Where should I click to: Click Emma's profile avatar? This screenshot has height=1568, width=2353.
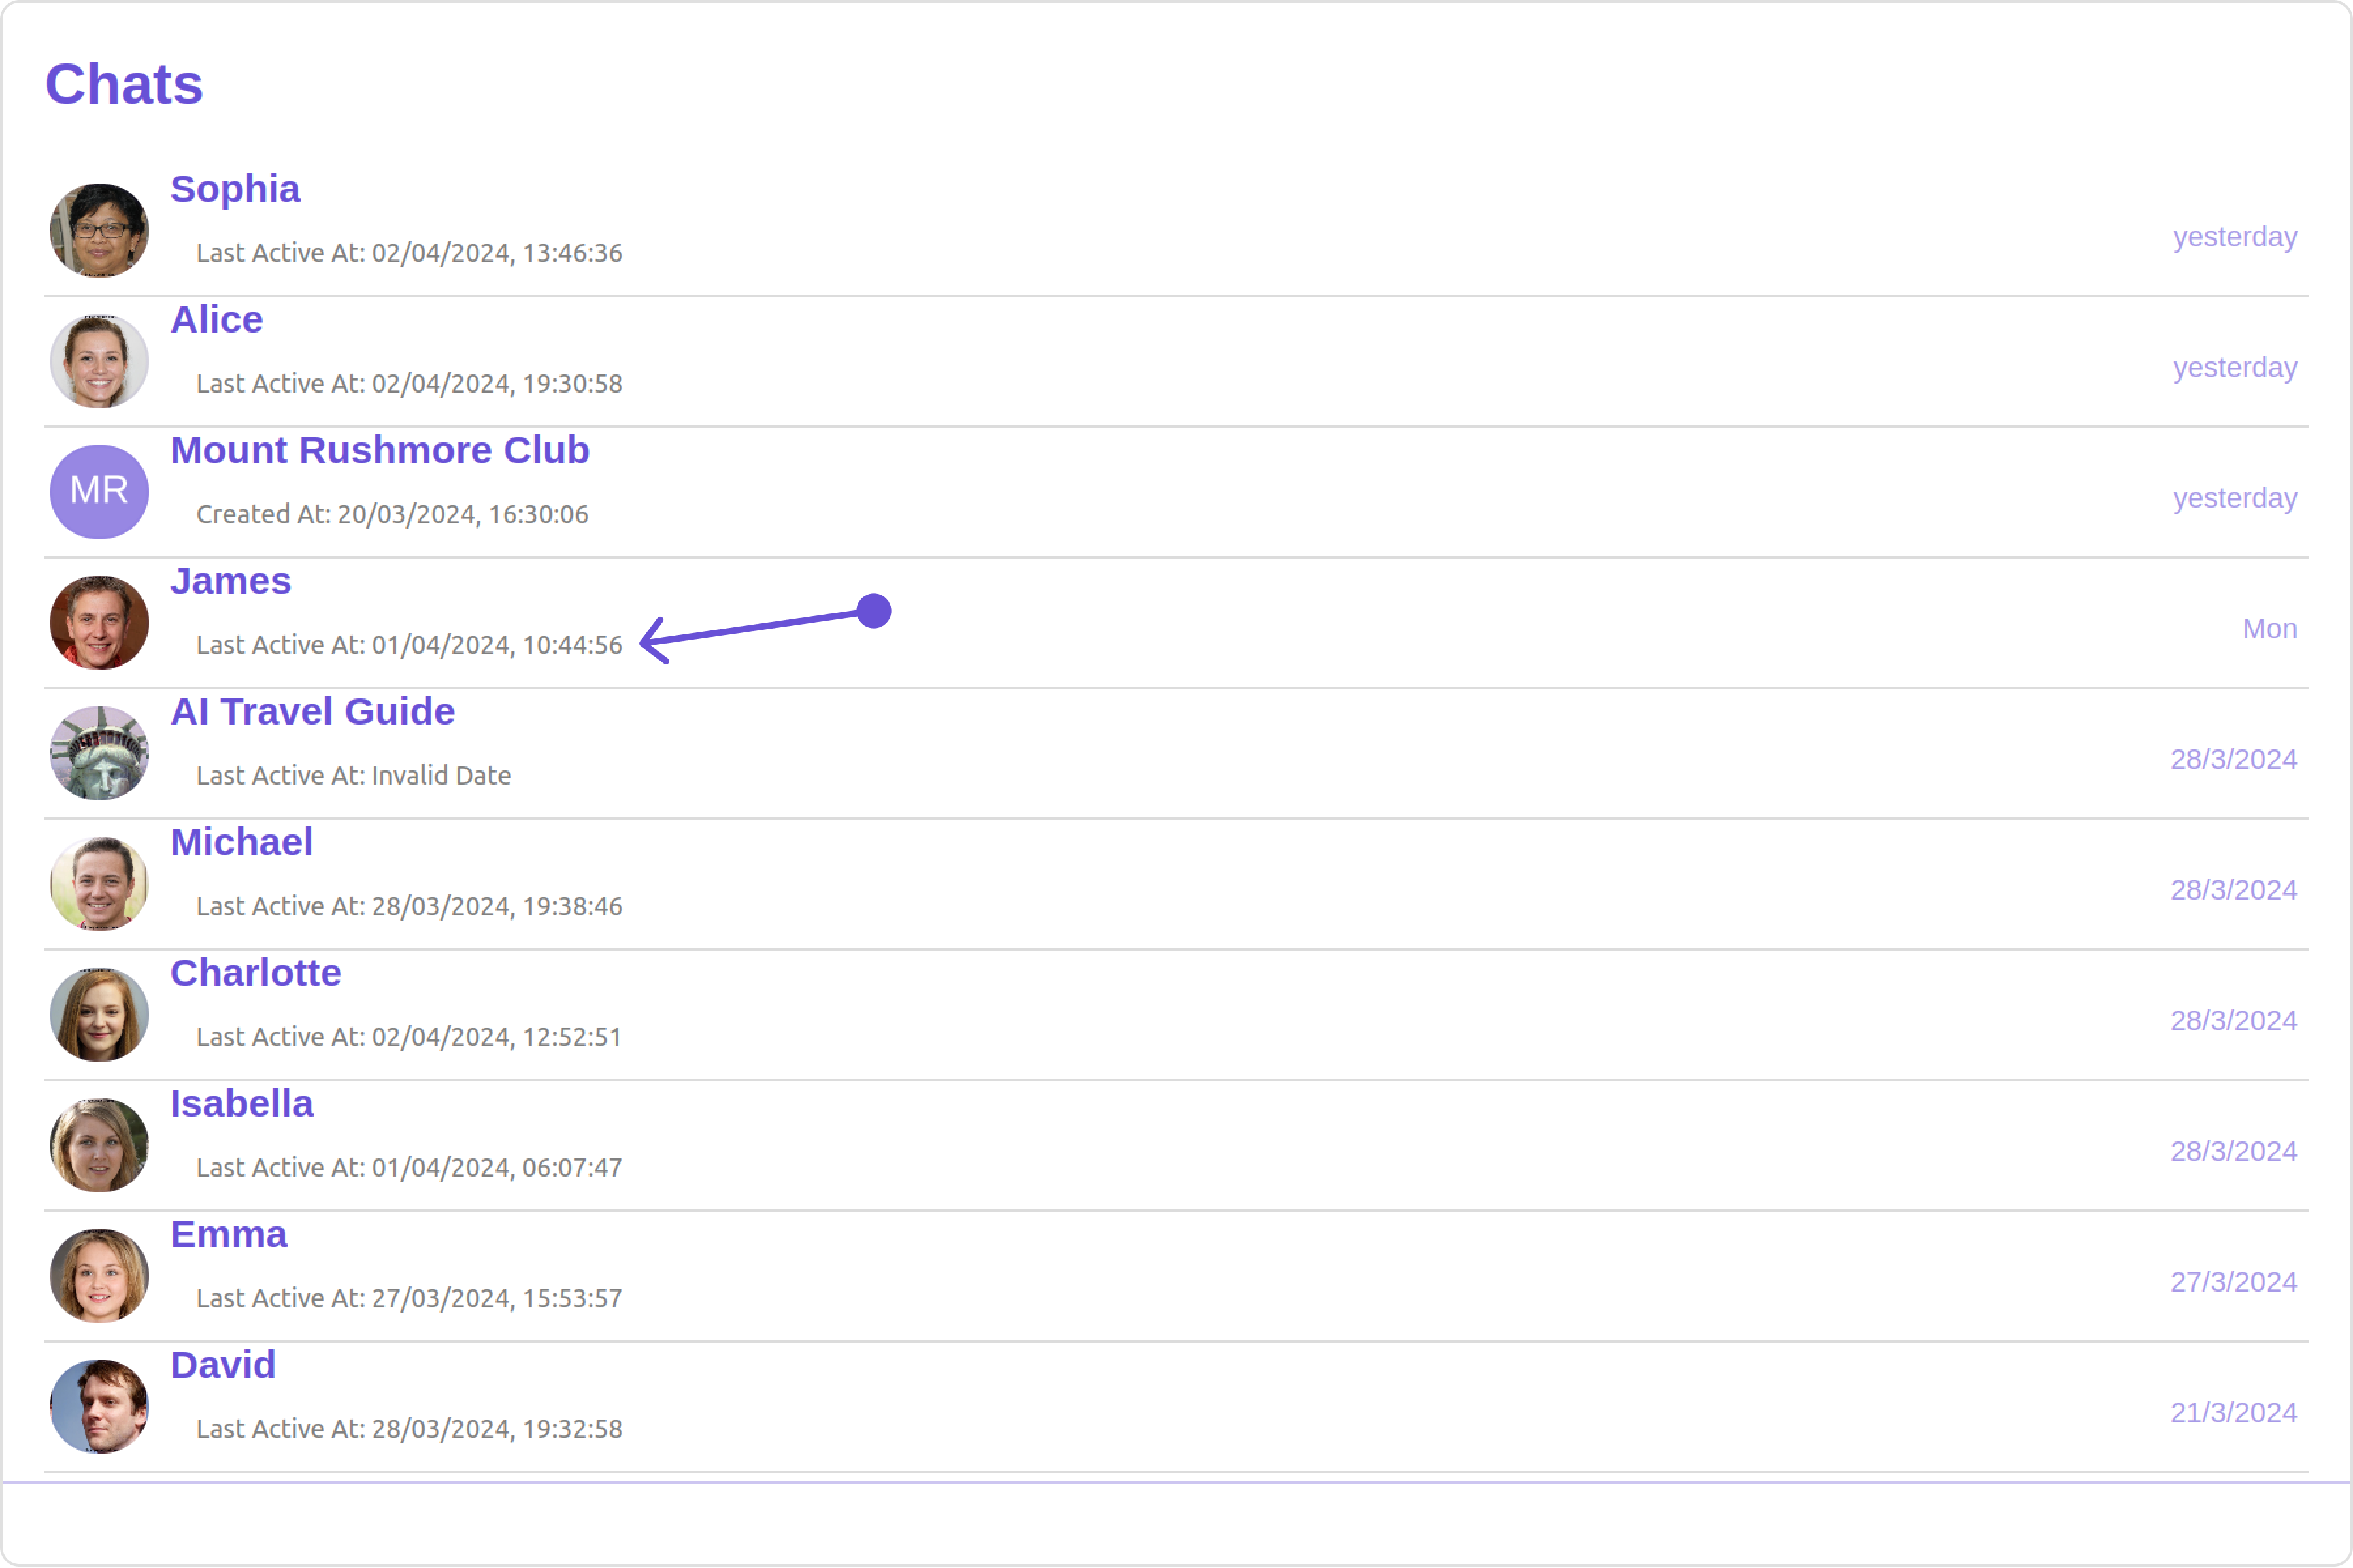pos(99,1275)
